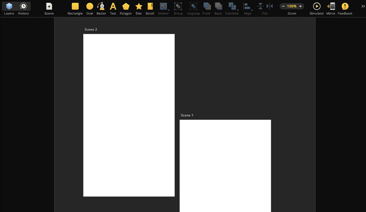Expand the toolbar overflow chevrons
The height and width of the screenshot is (212, 366).
point(363,6)
